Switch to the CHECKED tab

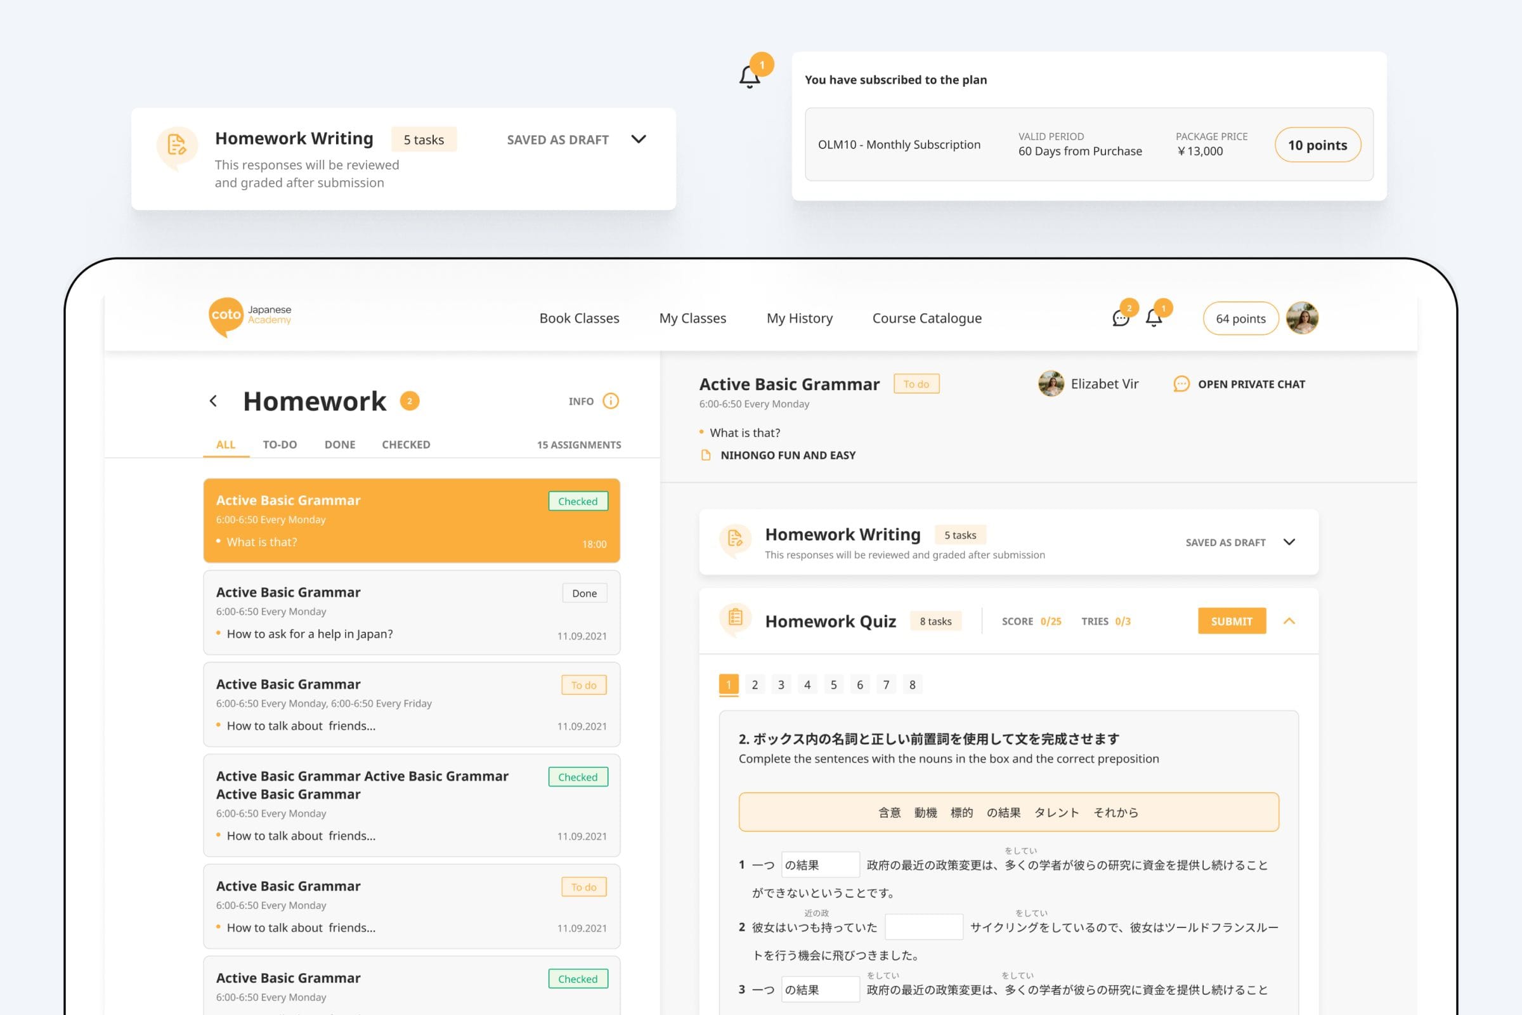click(x=406, y=445)
